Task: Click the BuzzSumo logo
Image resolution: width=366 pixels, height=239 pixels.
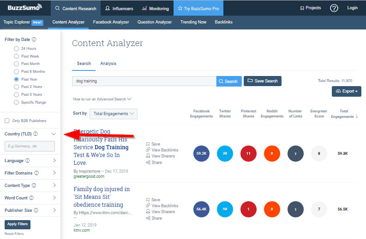Action: click(25, 8)
